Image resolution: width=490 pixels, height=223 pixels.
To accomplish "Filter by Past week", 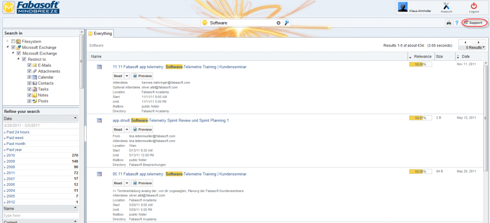I will pos(14,138).
